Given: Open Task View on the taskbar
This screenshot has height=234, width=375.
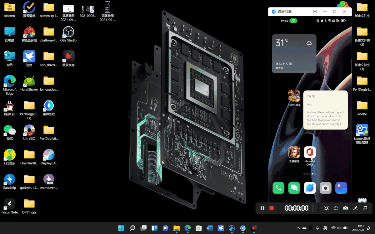Looking at the screenshot, I should click(143, 228).
